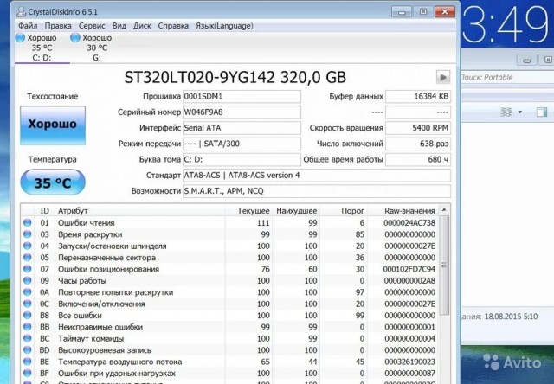
Task: Open the view options dropdown arrow in Explorer window
Action: pyautogui.click(x=520, y=112)
